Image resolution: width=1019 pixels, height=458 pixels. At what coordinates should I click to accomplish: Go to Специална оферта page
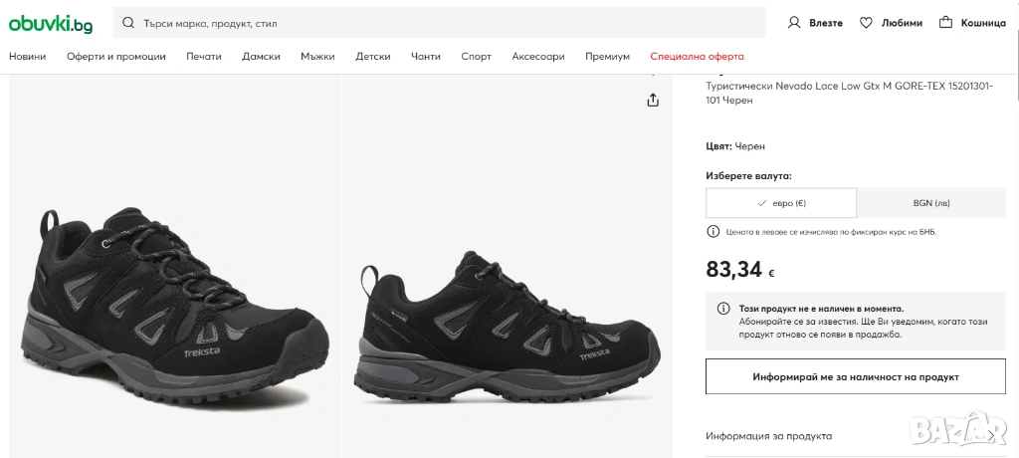697,57
